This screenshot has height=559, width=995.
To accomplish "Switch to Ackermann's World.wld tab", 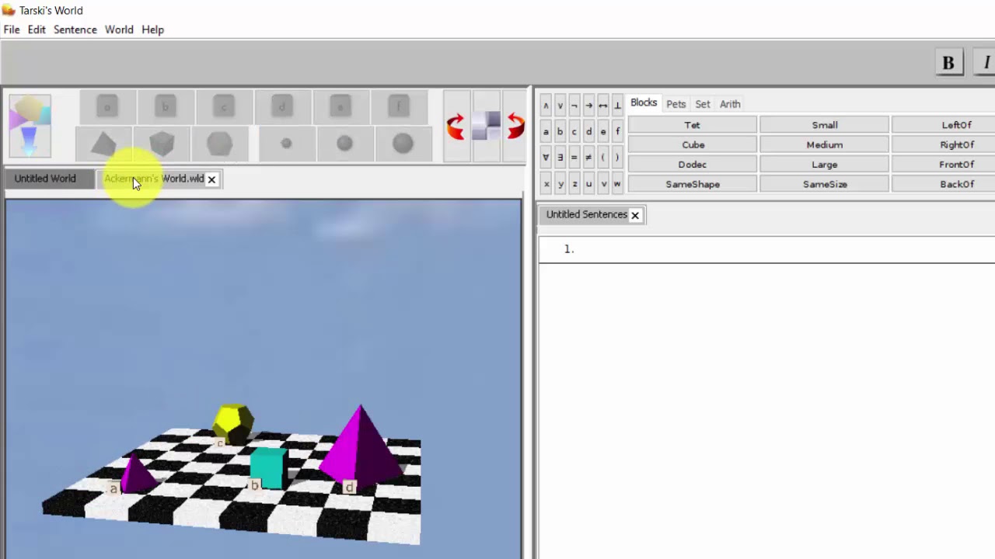I will tap(154, 179).
